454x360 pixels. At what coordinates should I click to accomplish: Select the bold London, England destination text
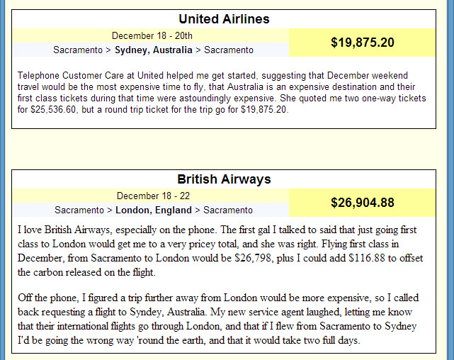(x=154, y=210)
